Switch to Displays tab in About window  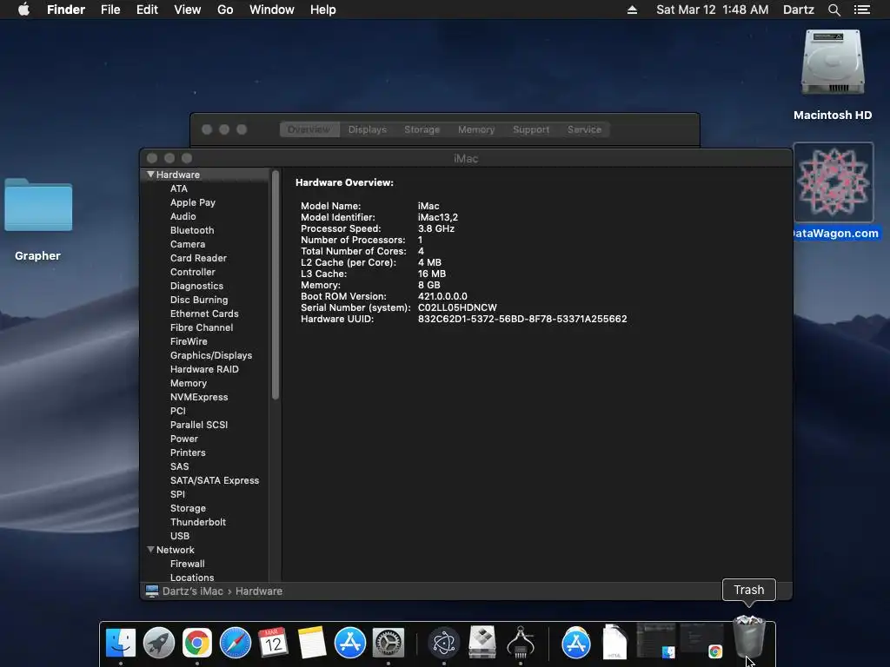click(368, 129)
